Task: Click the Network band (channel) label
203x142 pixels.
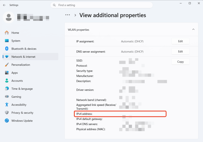Action: [91, 100]
